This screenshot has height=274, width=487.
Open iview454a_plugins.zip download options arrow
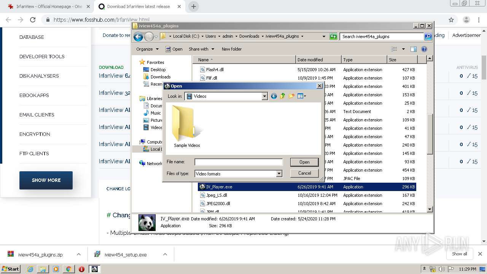click(78, 255)
